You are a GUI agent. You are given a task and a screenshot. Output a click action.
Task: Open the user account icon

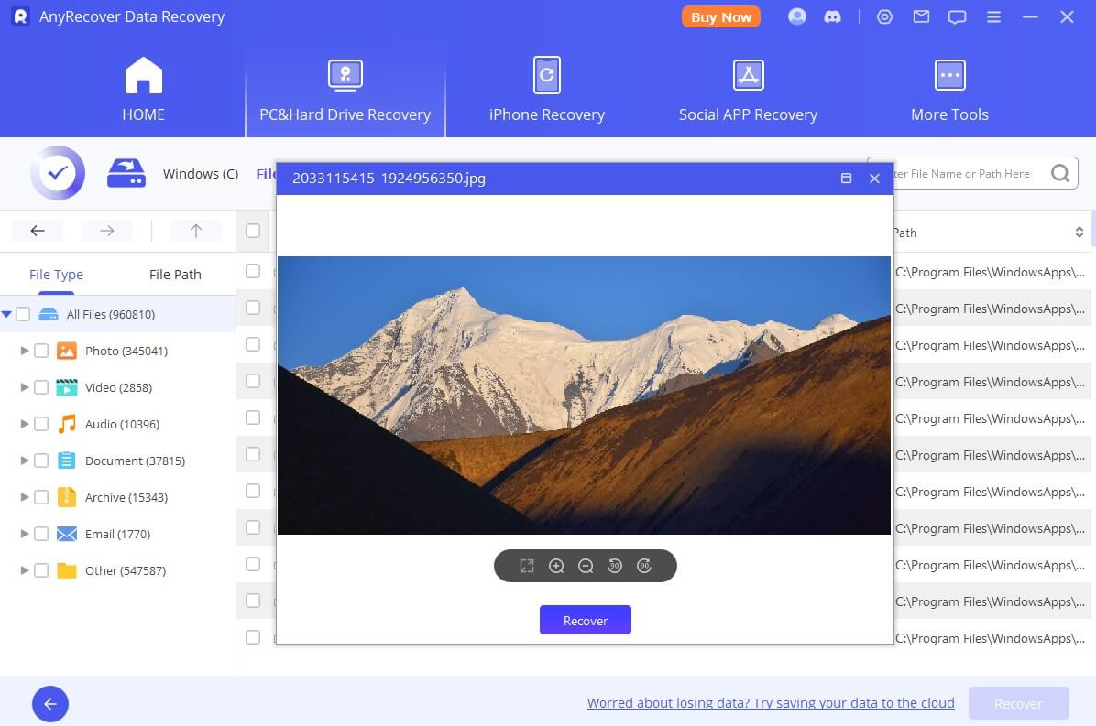point(797,17)
